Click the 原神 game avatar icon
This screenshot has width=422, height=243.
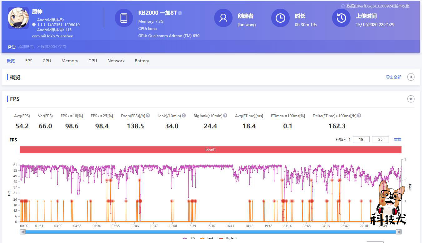[18, 18]
